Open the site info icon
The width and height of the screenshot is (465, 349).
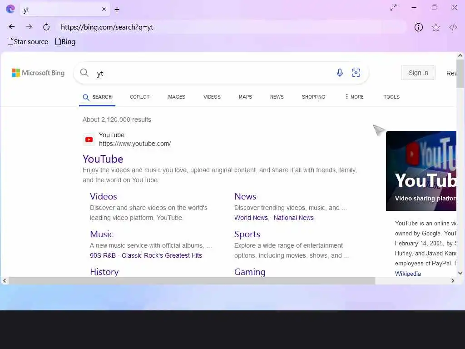click(418, 27)
